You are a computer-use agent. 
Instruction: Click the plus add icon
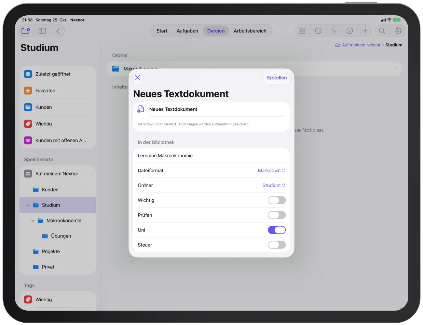coord(365,31)
